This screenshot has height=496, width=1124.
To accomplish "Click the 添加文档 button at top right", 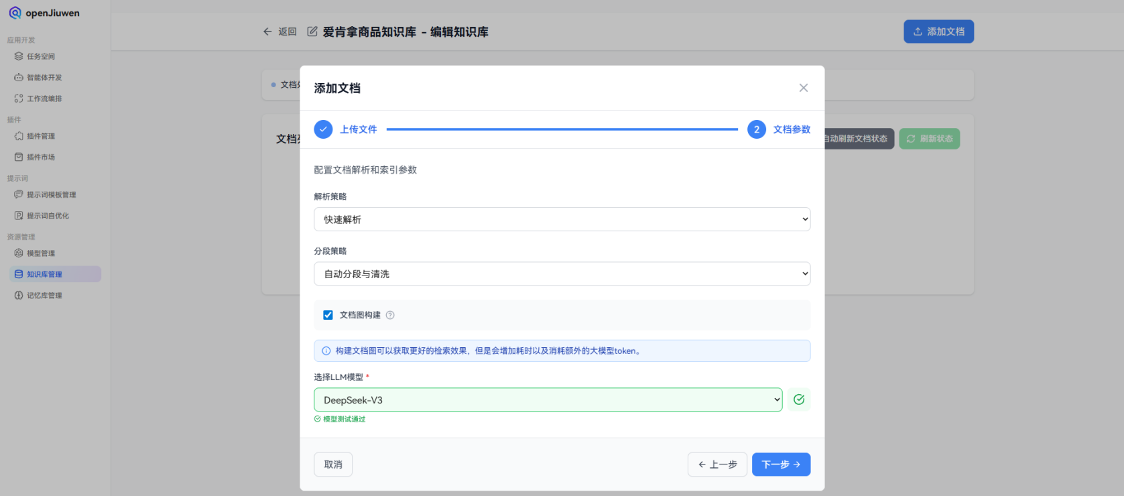I will point(938,32).
